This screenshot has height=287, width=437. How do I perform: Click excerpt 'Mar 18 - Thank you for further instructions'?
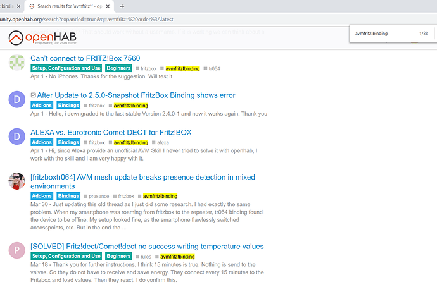pos(147,272)
